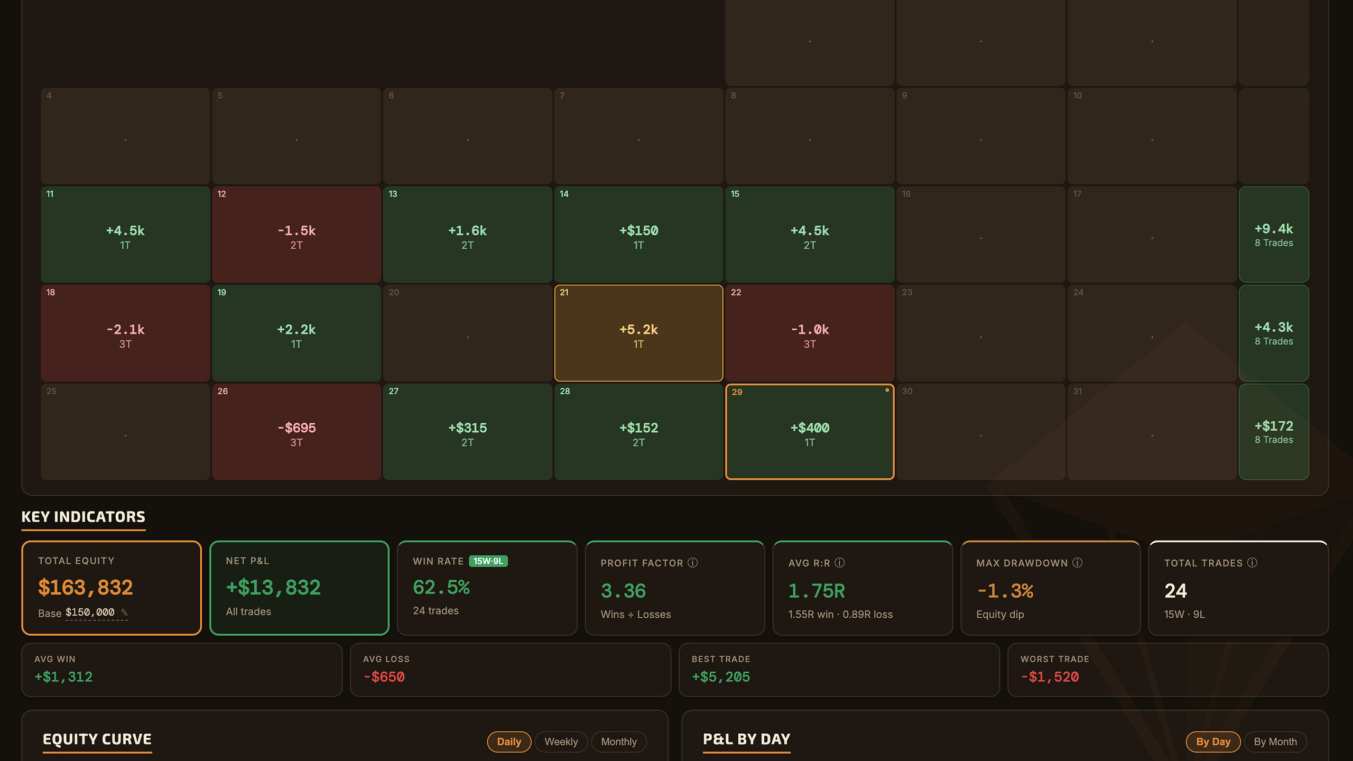Click the 1.75R average value
Screen dimensions: 1353x761
coord(817,591)
